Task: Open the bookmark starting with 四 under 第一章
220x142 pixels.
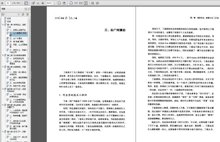Action: (x=16, y=41)
